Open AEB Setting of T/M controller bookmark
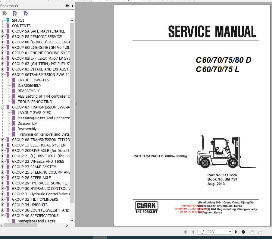The height and width of the screenshot is (239, 272). (x=44, y=96)
